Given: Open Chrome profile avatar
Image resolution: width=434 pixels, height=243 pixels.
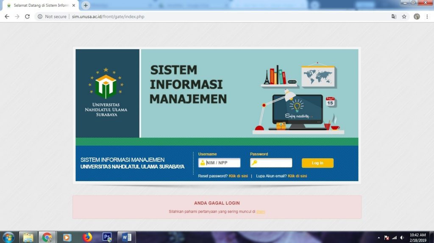Looking at the screenshot, I should point(417,17).
